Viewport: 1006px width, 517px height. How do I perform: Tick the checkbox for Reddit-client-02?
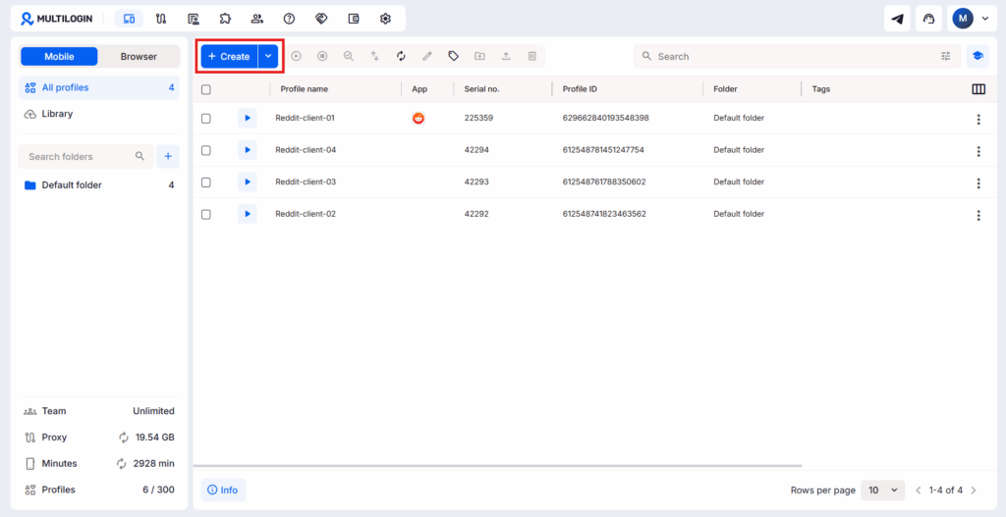pyautogui.click(x=206, y=215)
